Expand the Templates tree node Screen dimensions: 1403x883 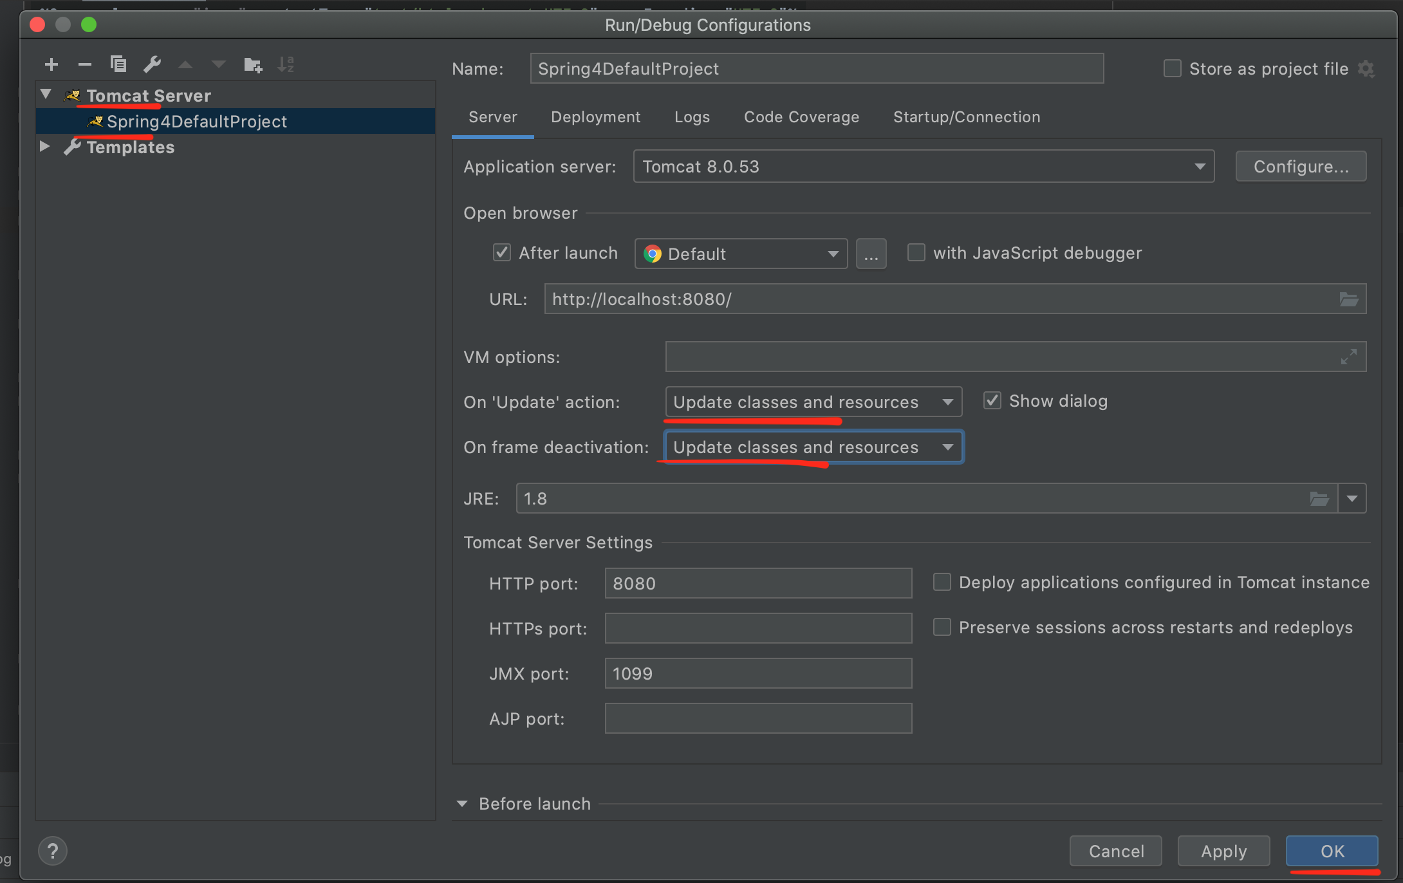pos(44,147)
